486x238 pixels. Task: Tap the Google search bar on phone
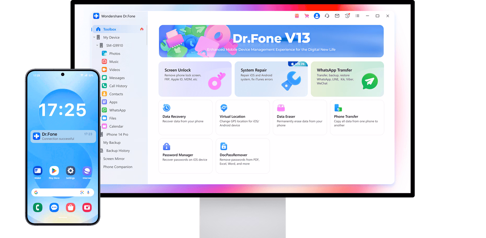point(59,192)
